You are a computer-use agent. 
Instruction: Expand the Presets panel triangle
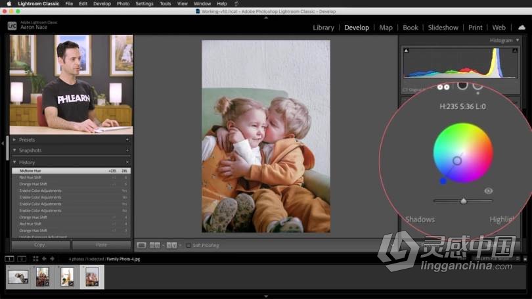(14, 139)
